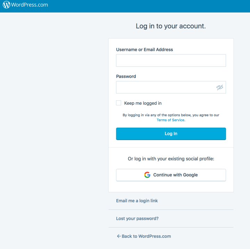Viewport: 250px width, 249px height.
Task: Select "Email me a login link"
Action: coord(137,201)
